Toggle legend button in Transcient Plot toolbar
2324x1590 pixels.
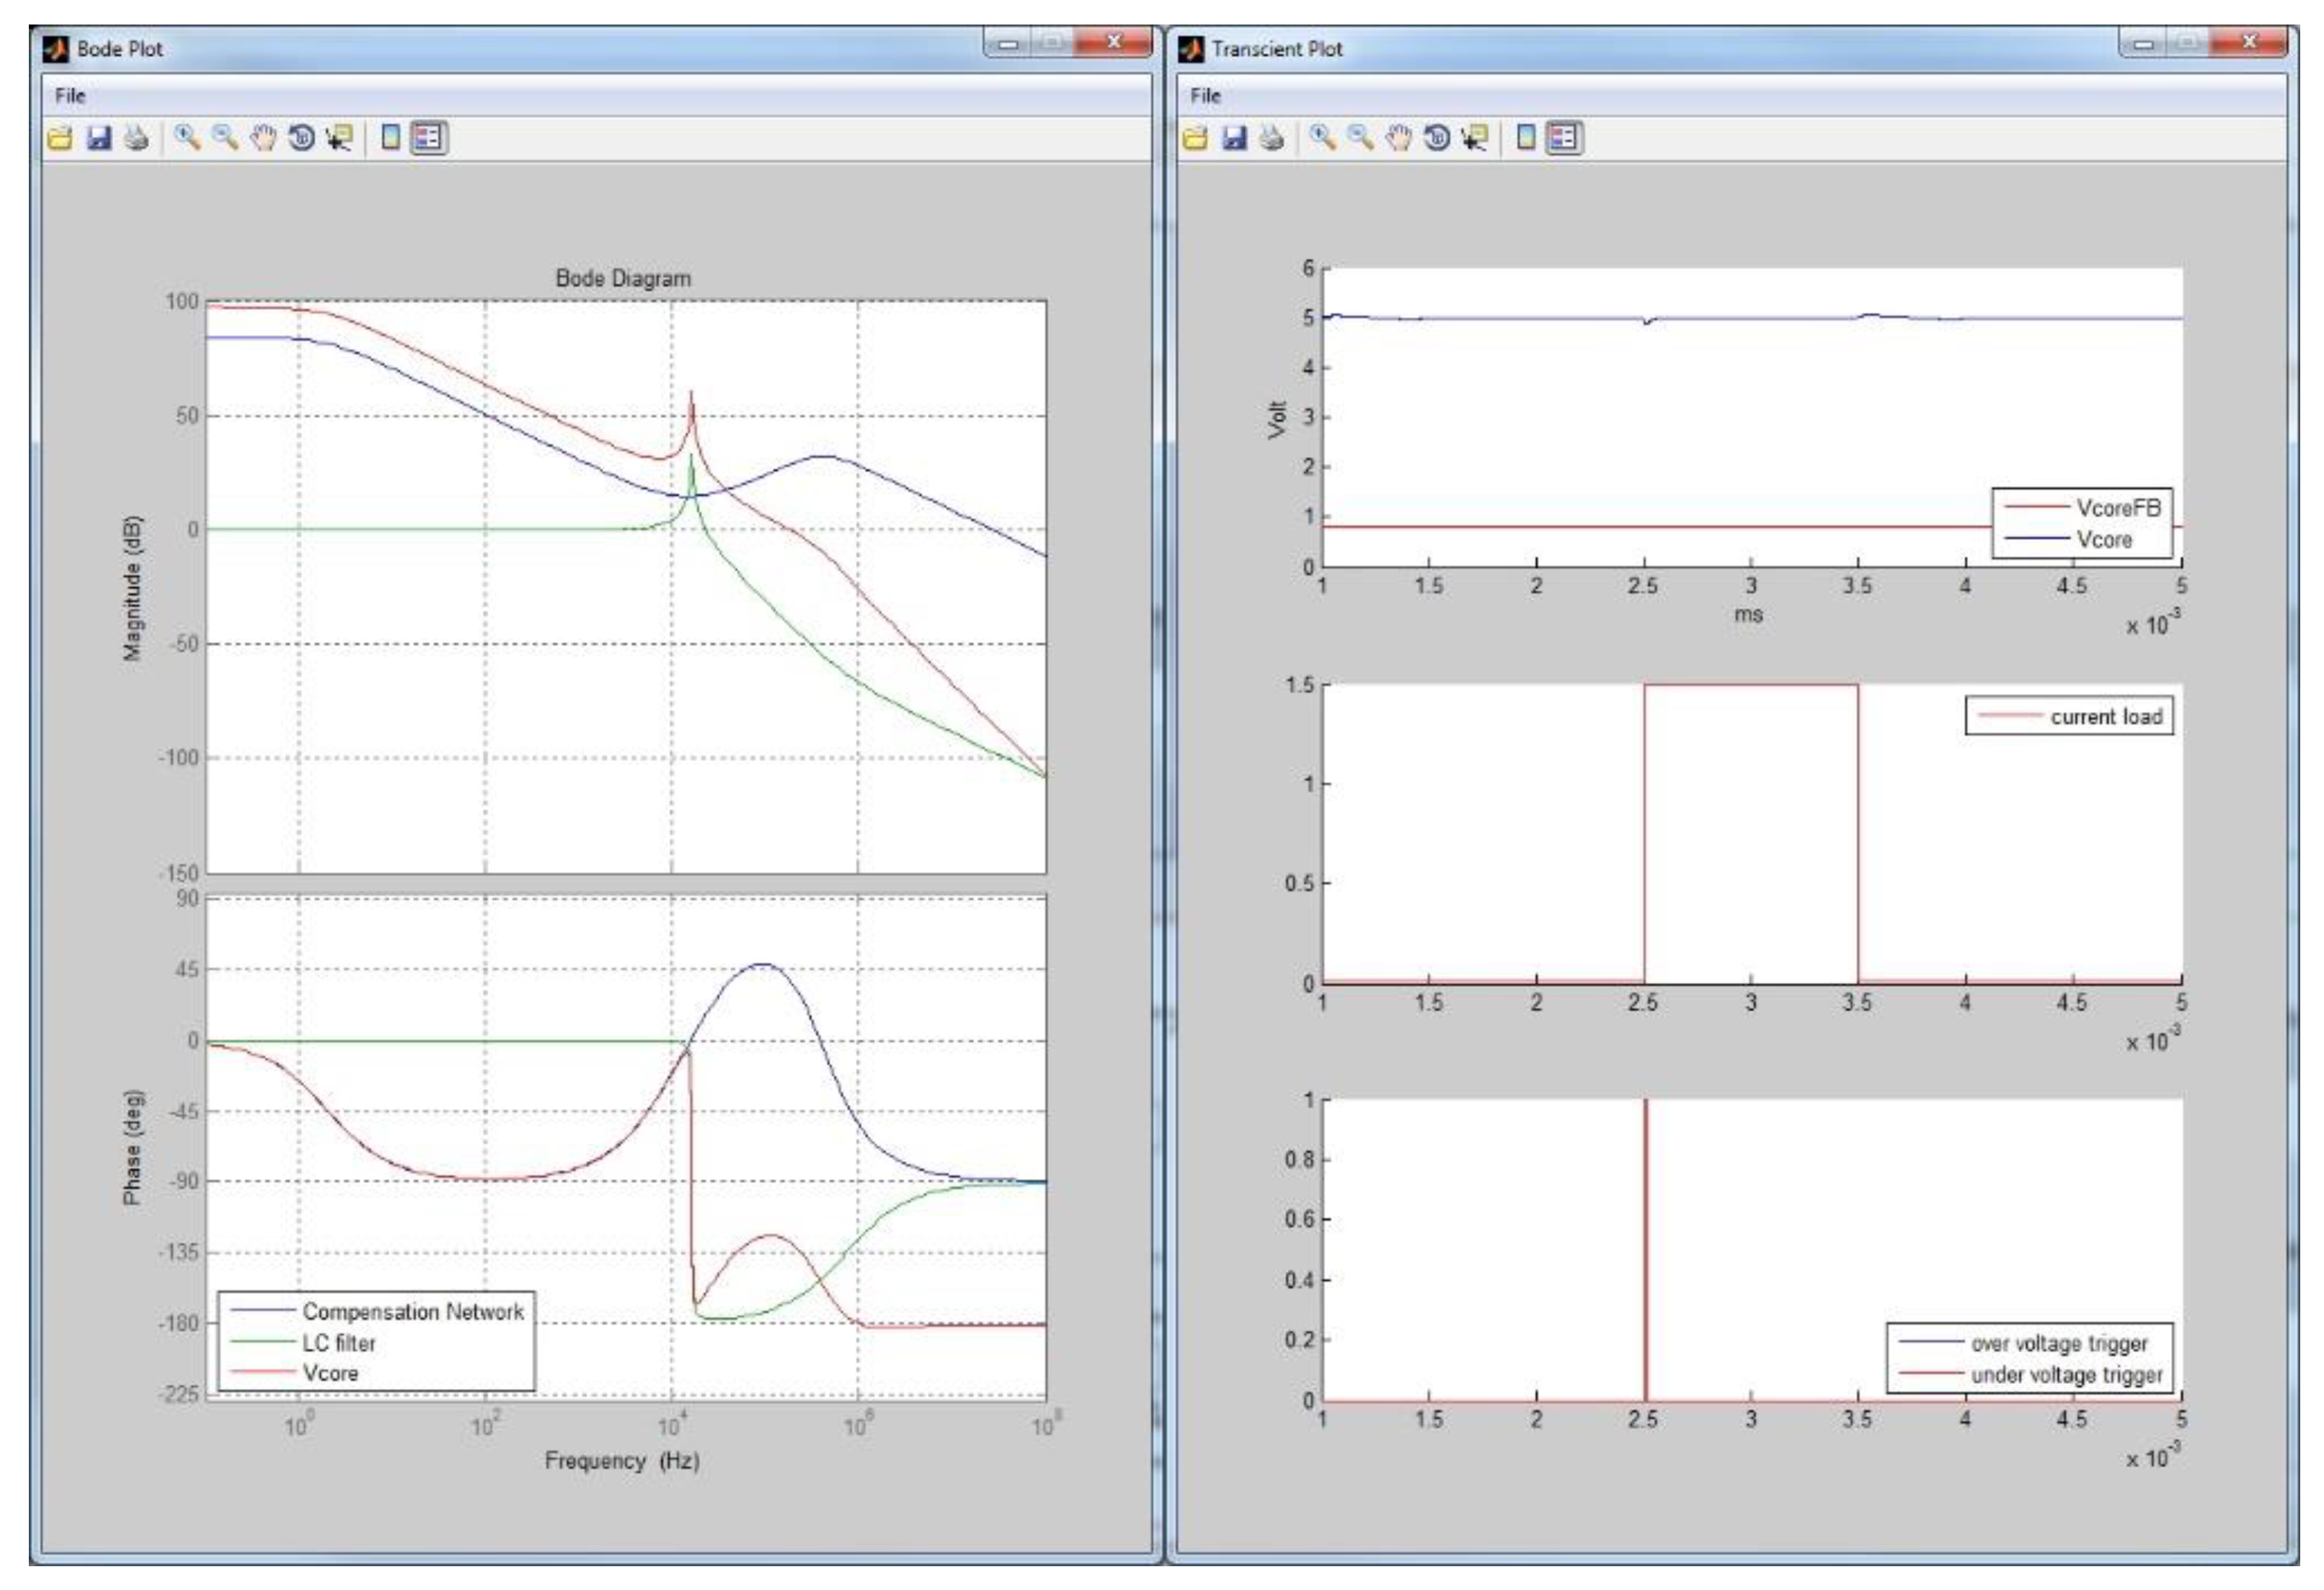click(x=1564, y=138)
